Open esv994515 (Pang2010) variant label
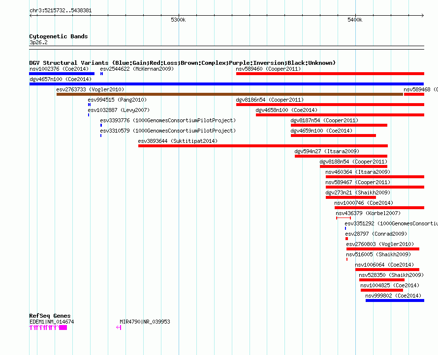 click(x=117, y=100)
